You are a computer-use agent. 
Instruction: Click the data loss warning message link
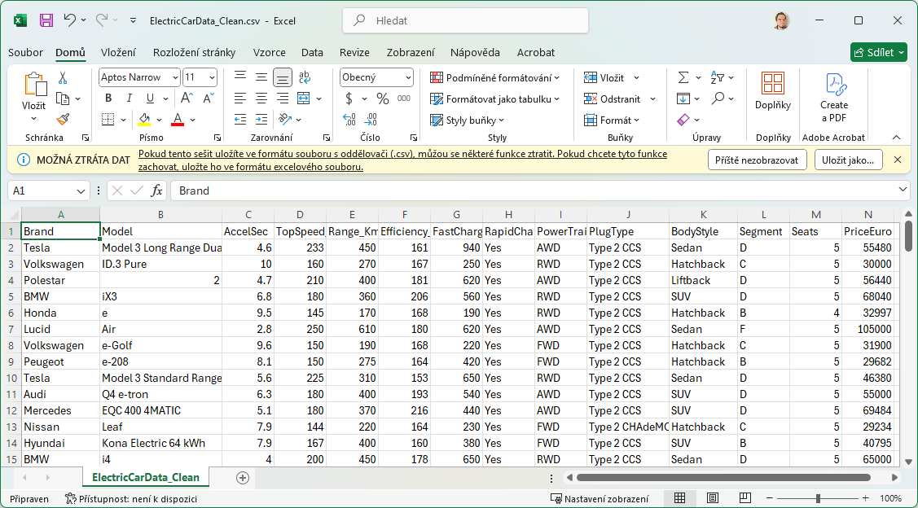point(402,160)
